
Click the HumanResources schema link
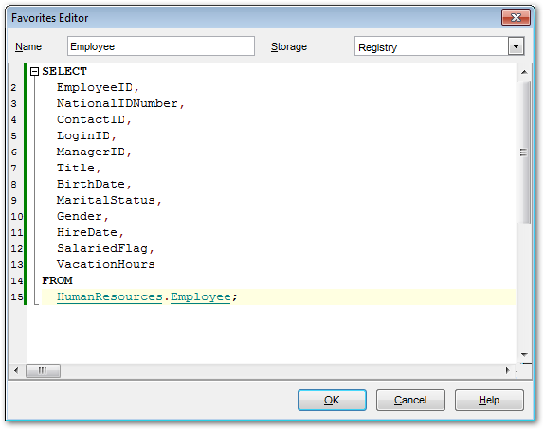tap(110, 296)
